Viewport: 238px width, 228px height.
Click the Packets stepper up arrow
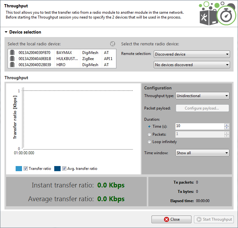[x=227, y=133]
